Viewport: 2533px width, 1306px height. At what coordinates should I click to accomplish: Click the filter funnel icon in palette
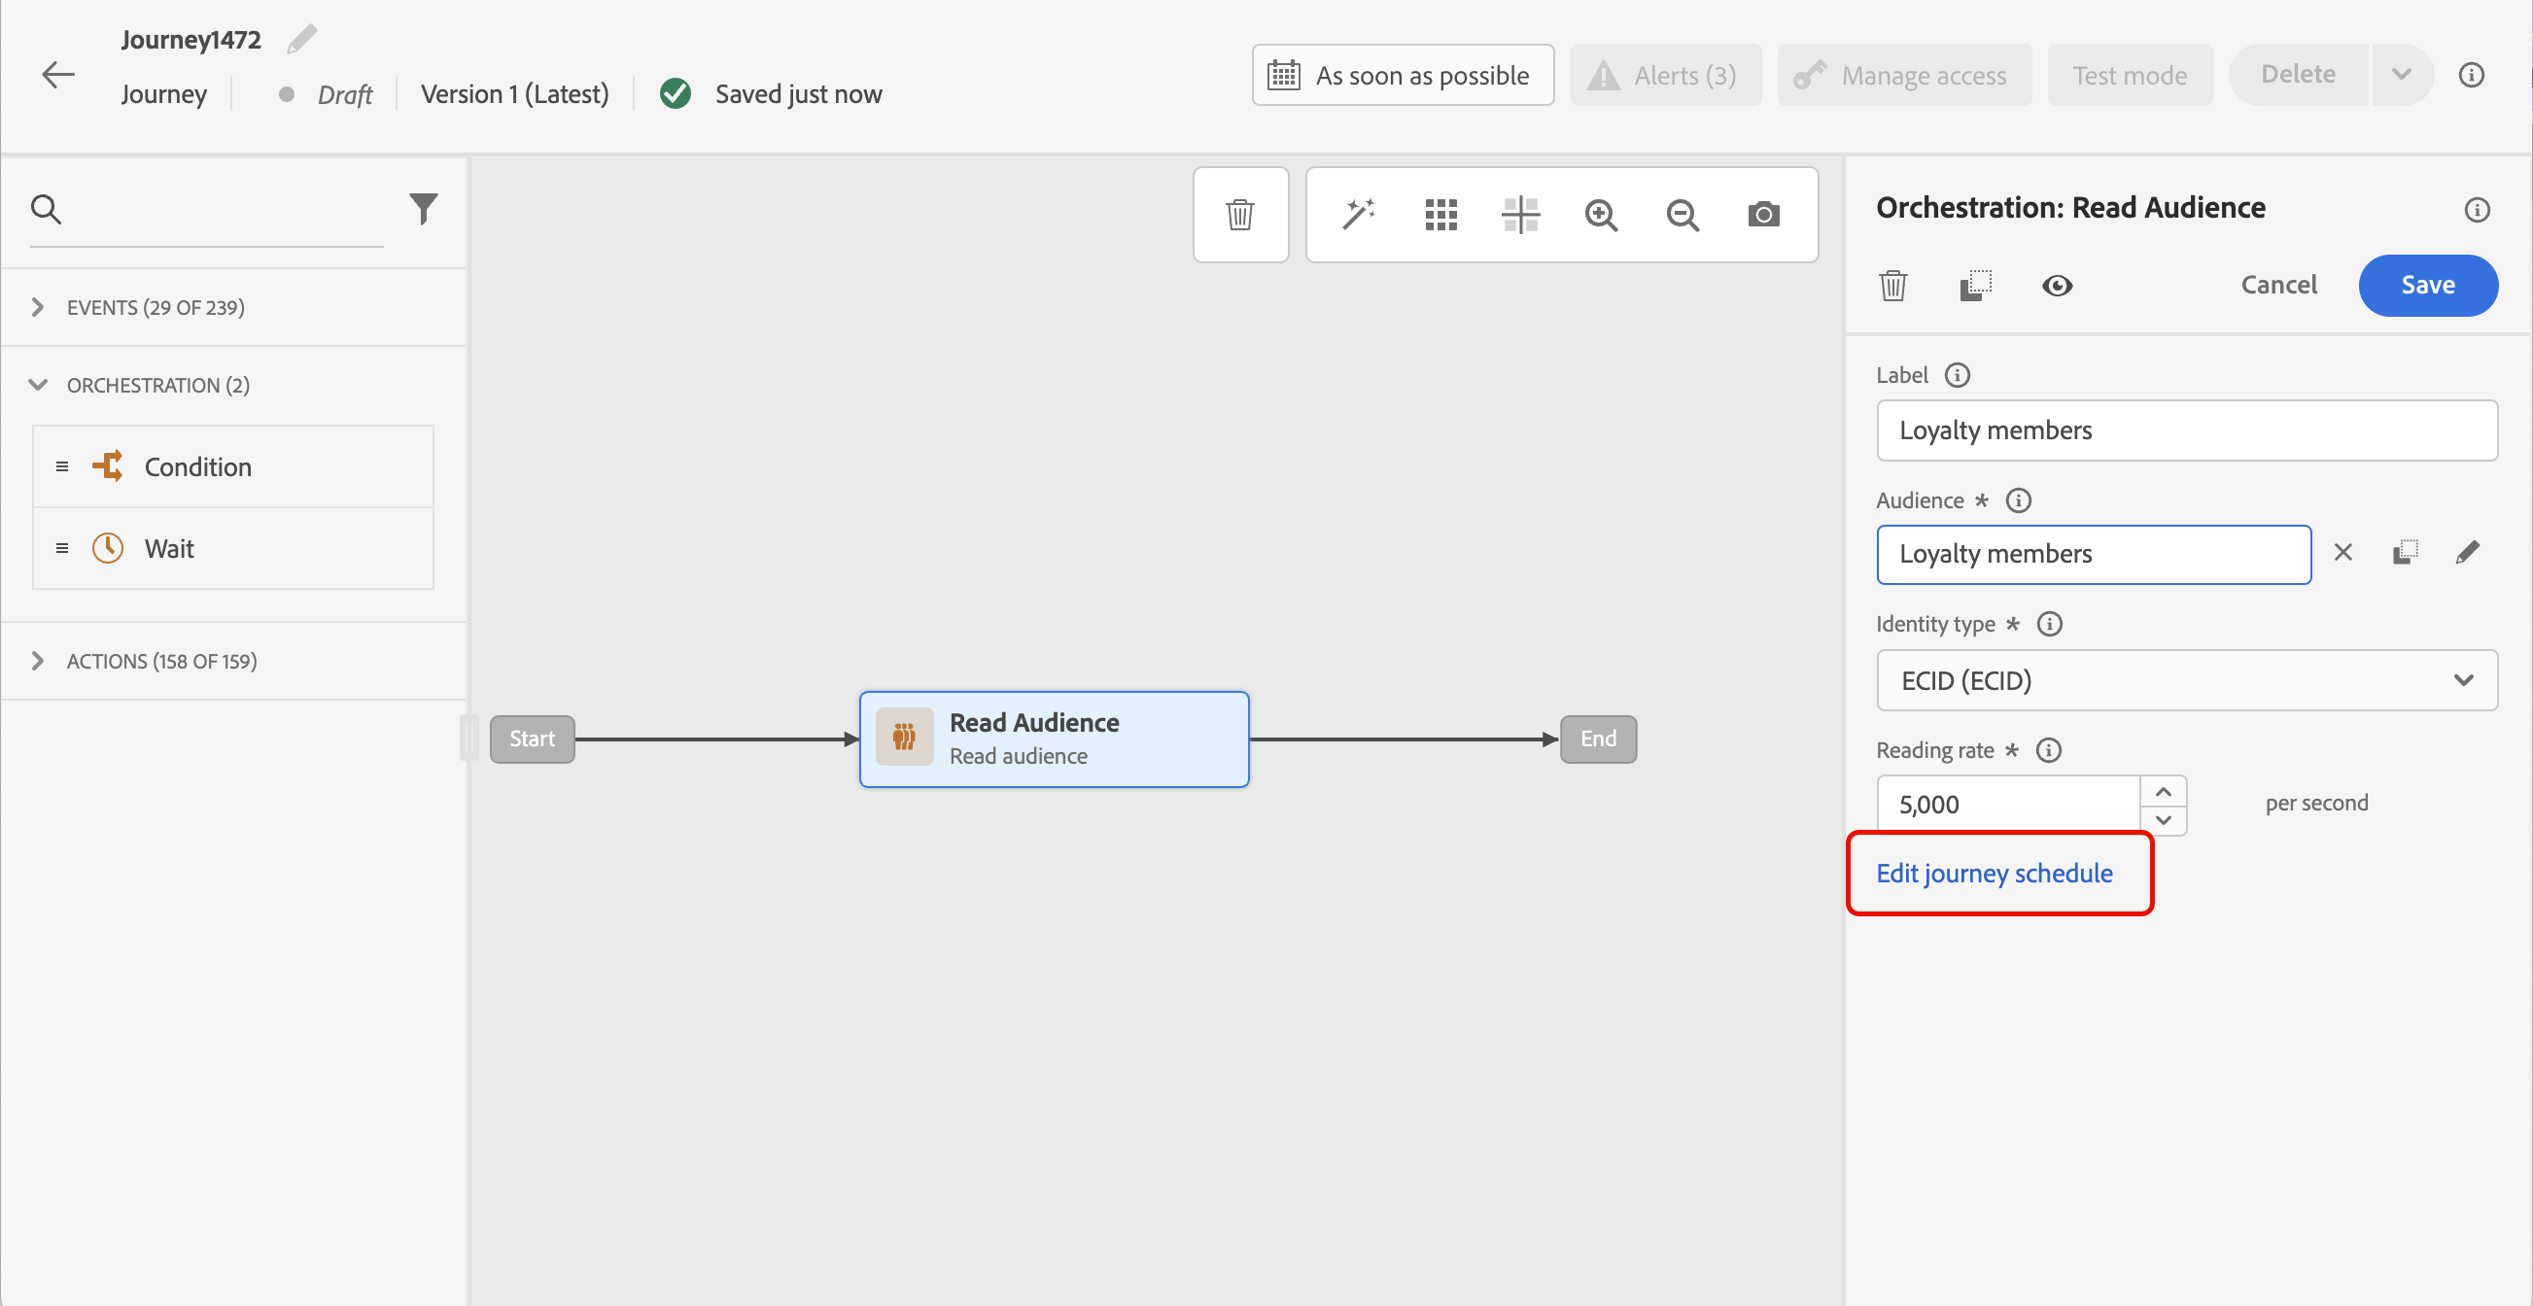coord(423,208)
